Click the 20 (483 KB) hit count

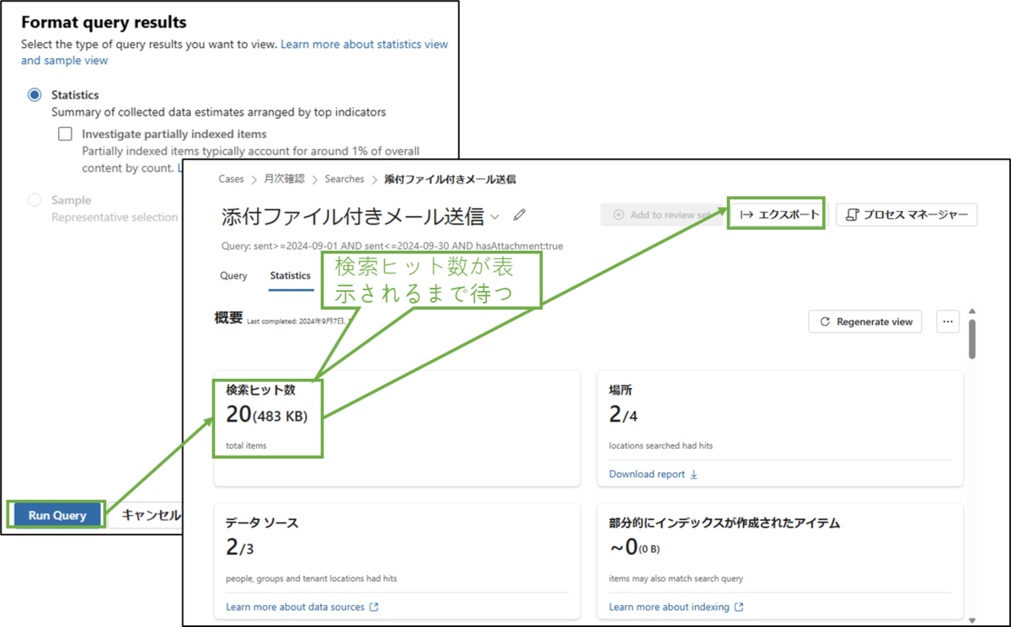pos(267,415)
